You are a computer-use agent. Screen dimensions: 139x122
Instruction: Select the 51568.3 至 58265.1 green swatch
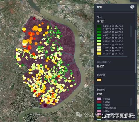click(99, 38)
